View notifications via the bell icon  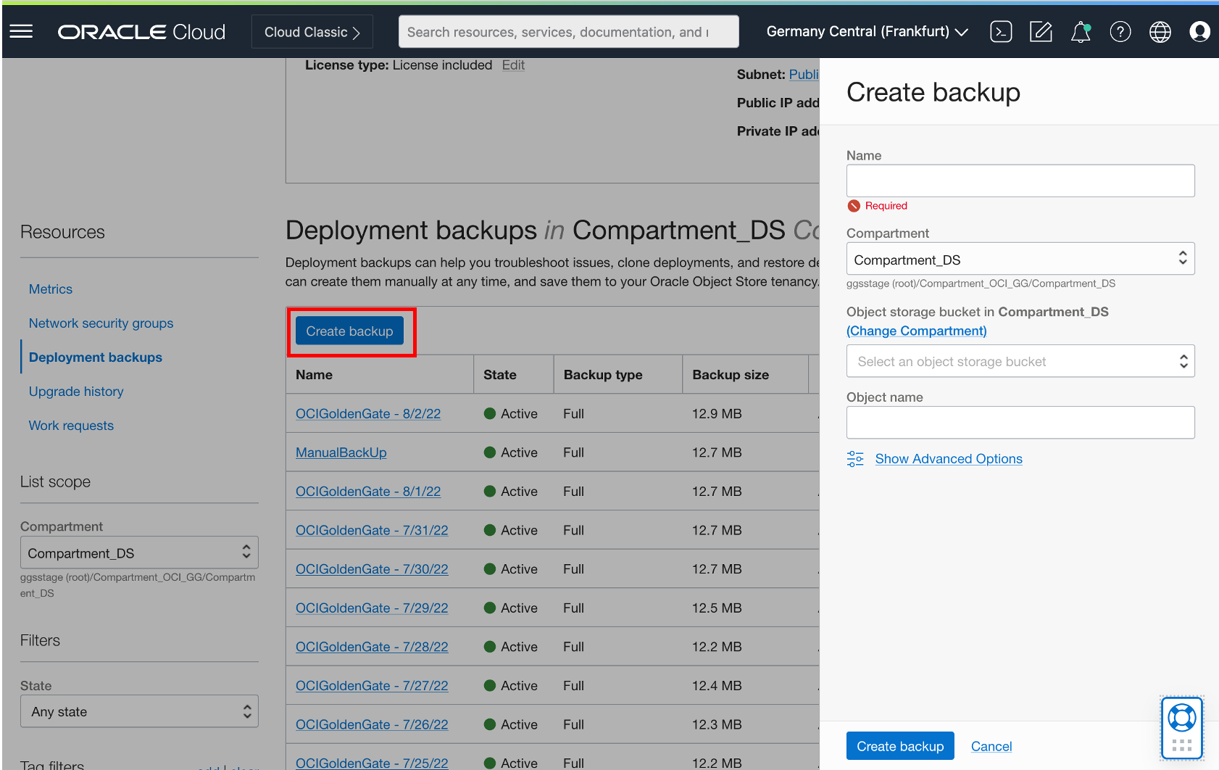coord(1080,31)
